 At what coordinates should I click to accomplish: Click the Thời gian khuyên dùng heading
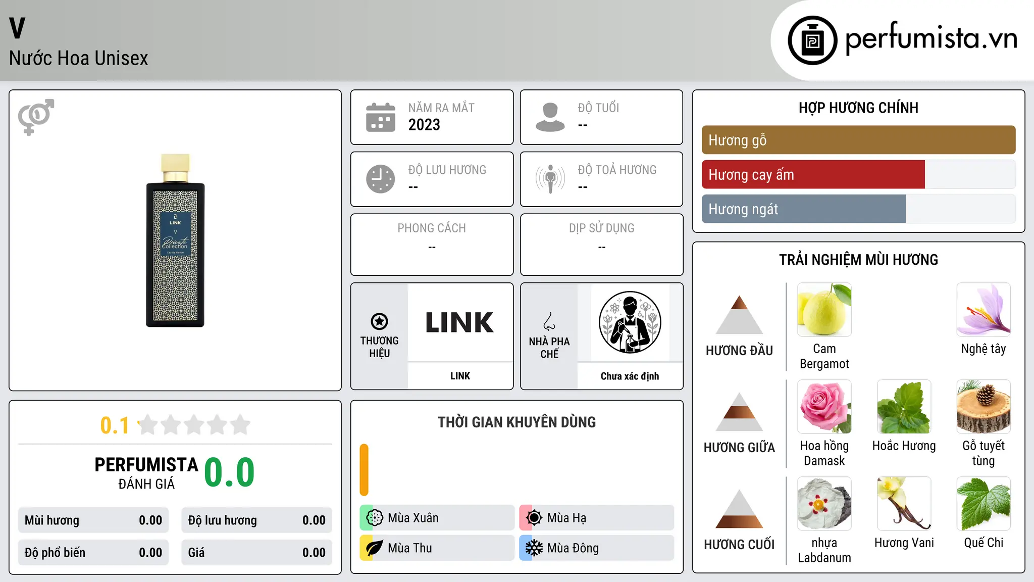516,422
